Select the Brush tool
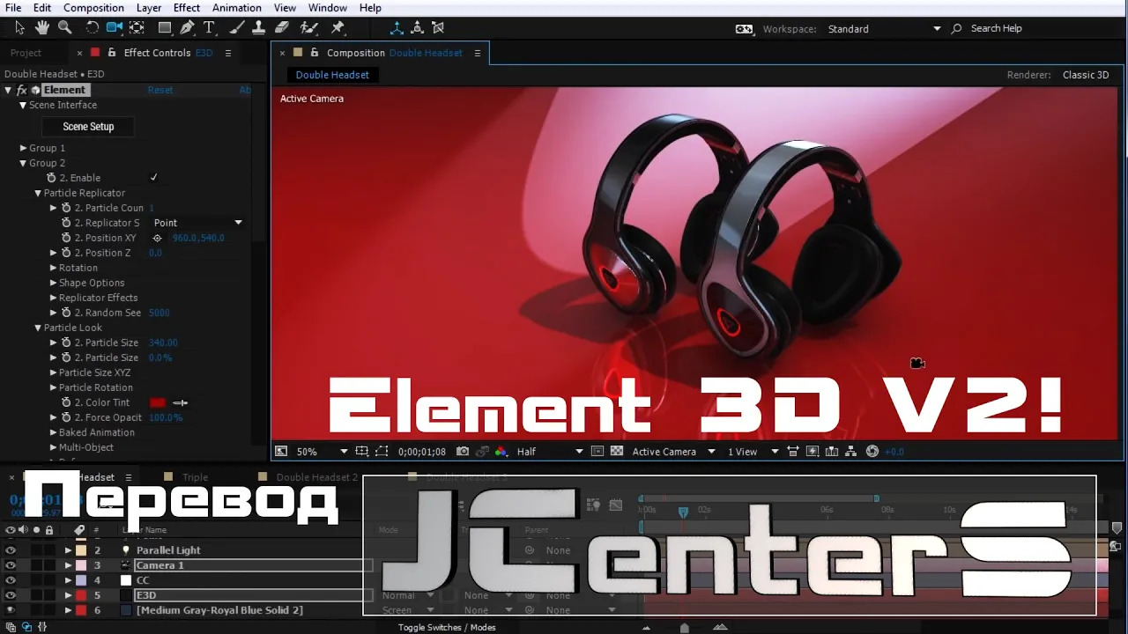This screenshot has height=634, width=1128. (237, 28)
